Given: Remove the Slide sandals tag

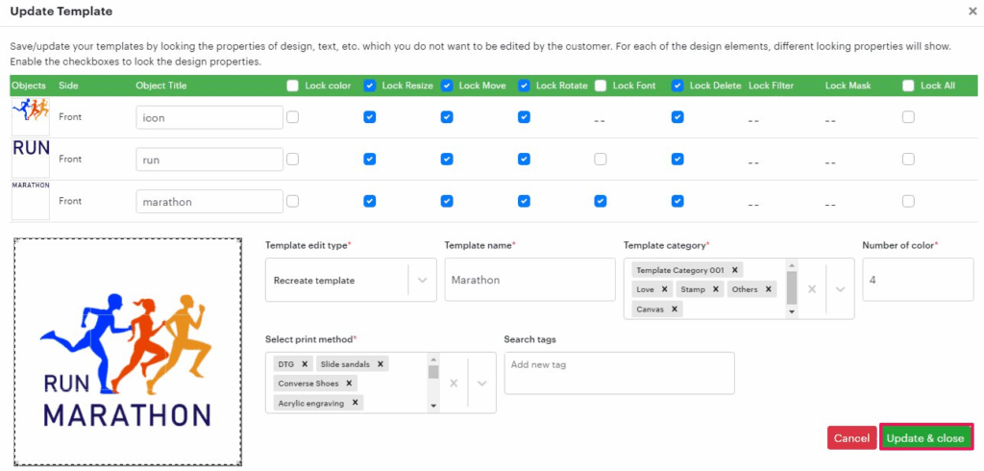Looking at the screenshot, I should (381, 364).
